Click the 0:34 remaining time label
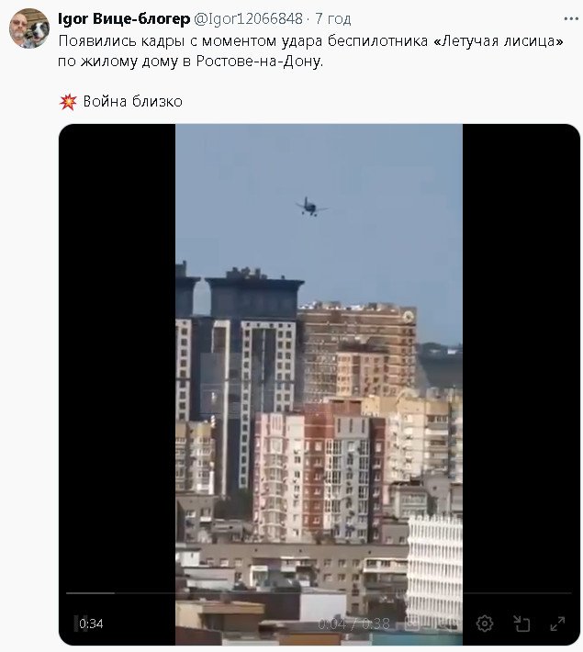583x652 pixels. pyautogui.click(x=91, y=624)
